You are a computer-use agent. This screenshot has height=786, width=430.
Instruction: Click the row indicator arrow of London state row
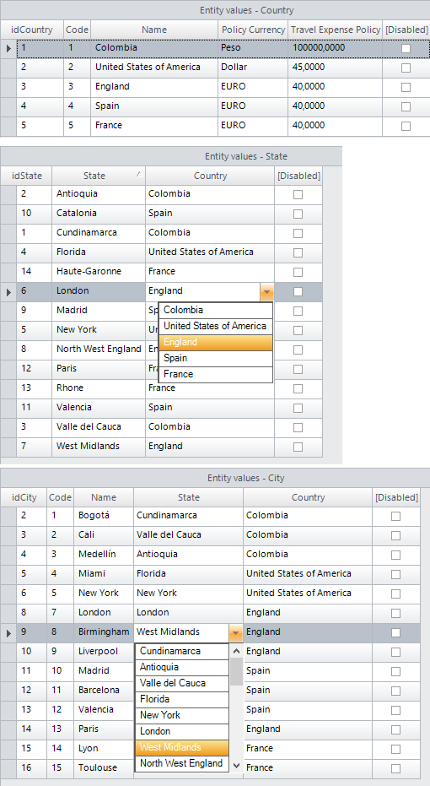pyautogui.click(x=8, y=292)
